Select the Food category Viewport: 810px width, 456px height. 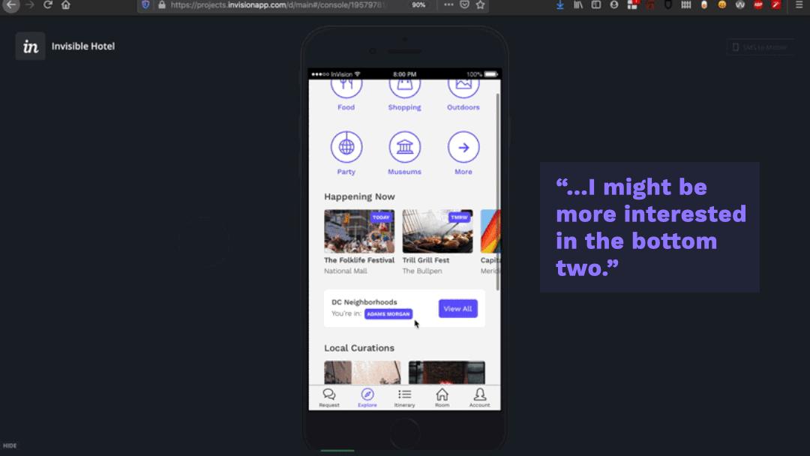[346, 94]
